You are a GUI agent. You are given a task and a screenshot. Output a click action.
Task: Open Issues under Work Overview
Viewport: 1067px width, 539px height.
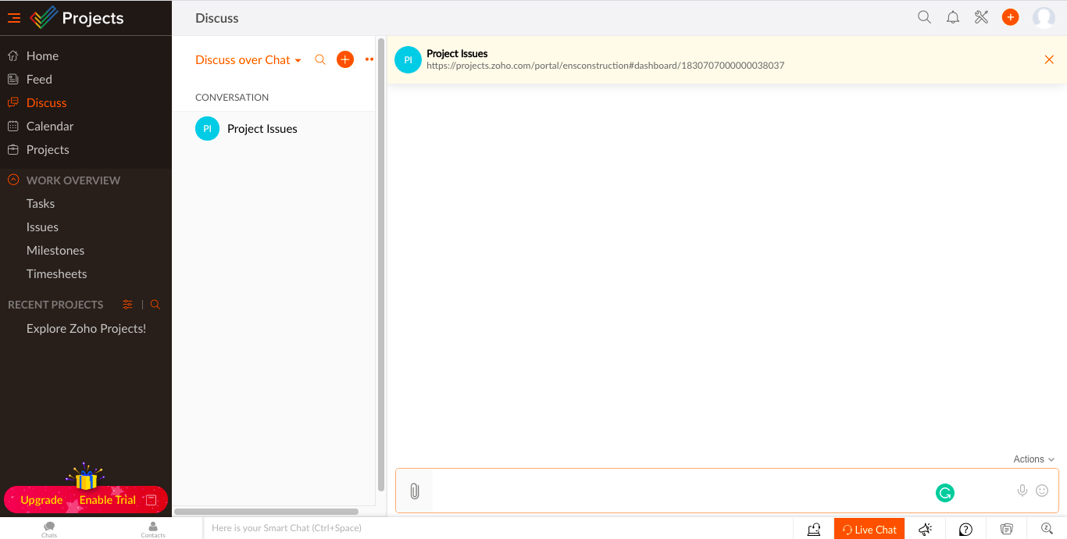pos(42,227)
